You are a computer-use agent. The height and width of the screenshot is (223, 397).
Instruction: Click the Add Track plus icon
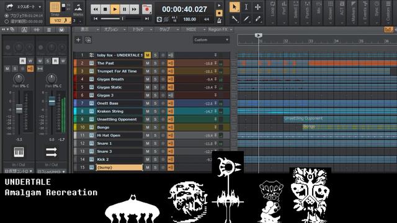pos(78,40)
